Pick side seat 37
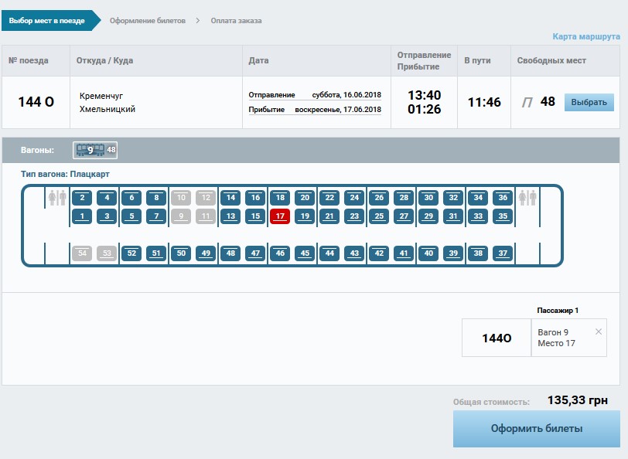This screenshot has height=459, width=628. click(x=503, y=253)
